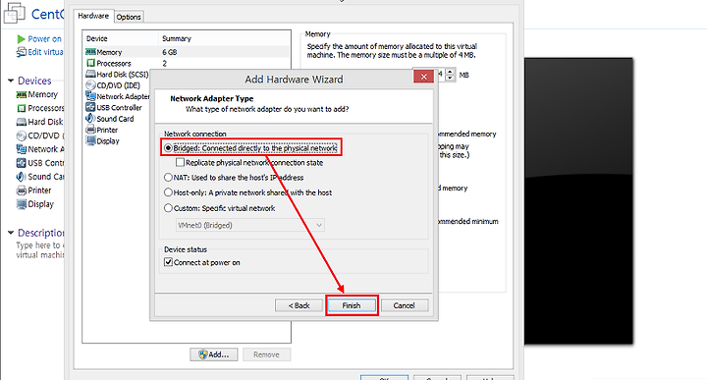
Task: Open the VMnet0 (Bridged) dropdown
Action: [x=249, y=225]
